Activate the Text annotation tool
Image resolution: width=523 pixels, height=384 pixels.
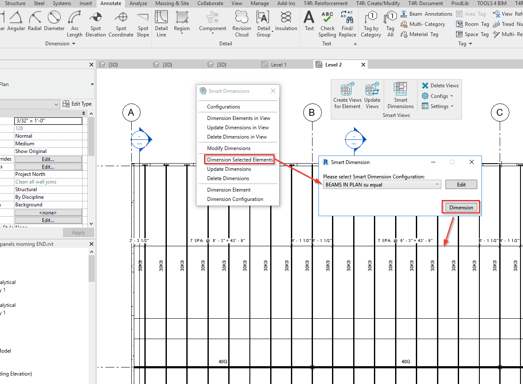[310, 21]
